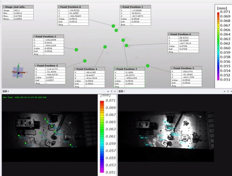Click the 3D orientation axis gizmo
Viewport: 232px width, 176px height.
18,72
